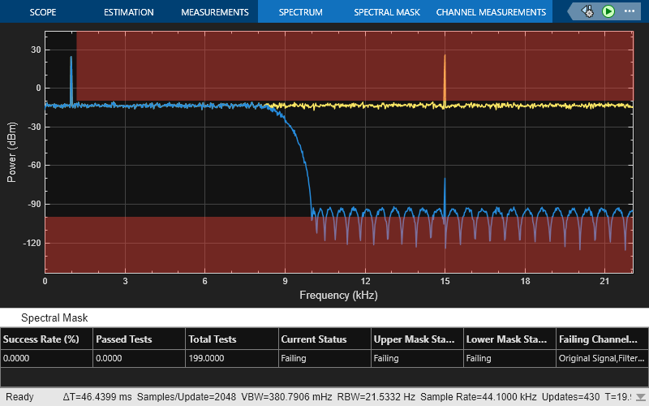Go to the CHANNEL MEASUREMENTS tab

click(491, 12)
